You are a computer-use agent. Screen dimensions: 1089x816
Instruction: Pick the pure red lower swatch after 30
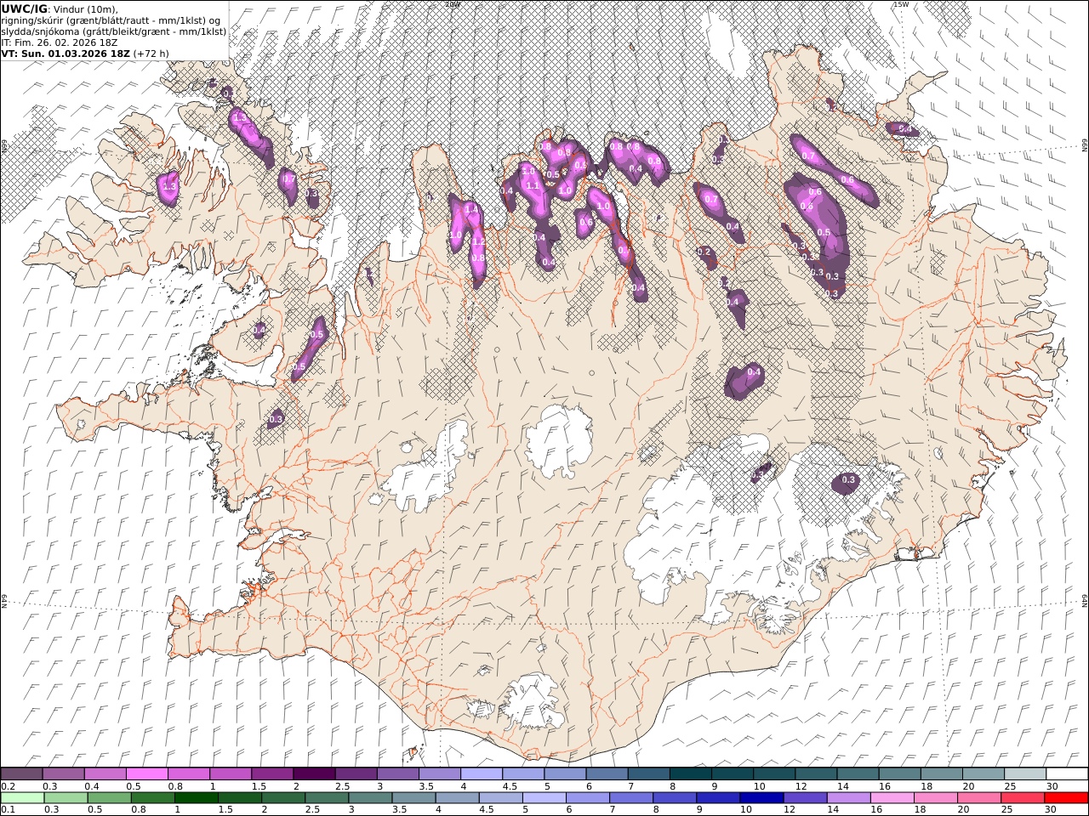(1064, 797)
